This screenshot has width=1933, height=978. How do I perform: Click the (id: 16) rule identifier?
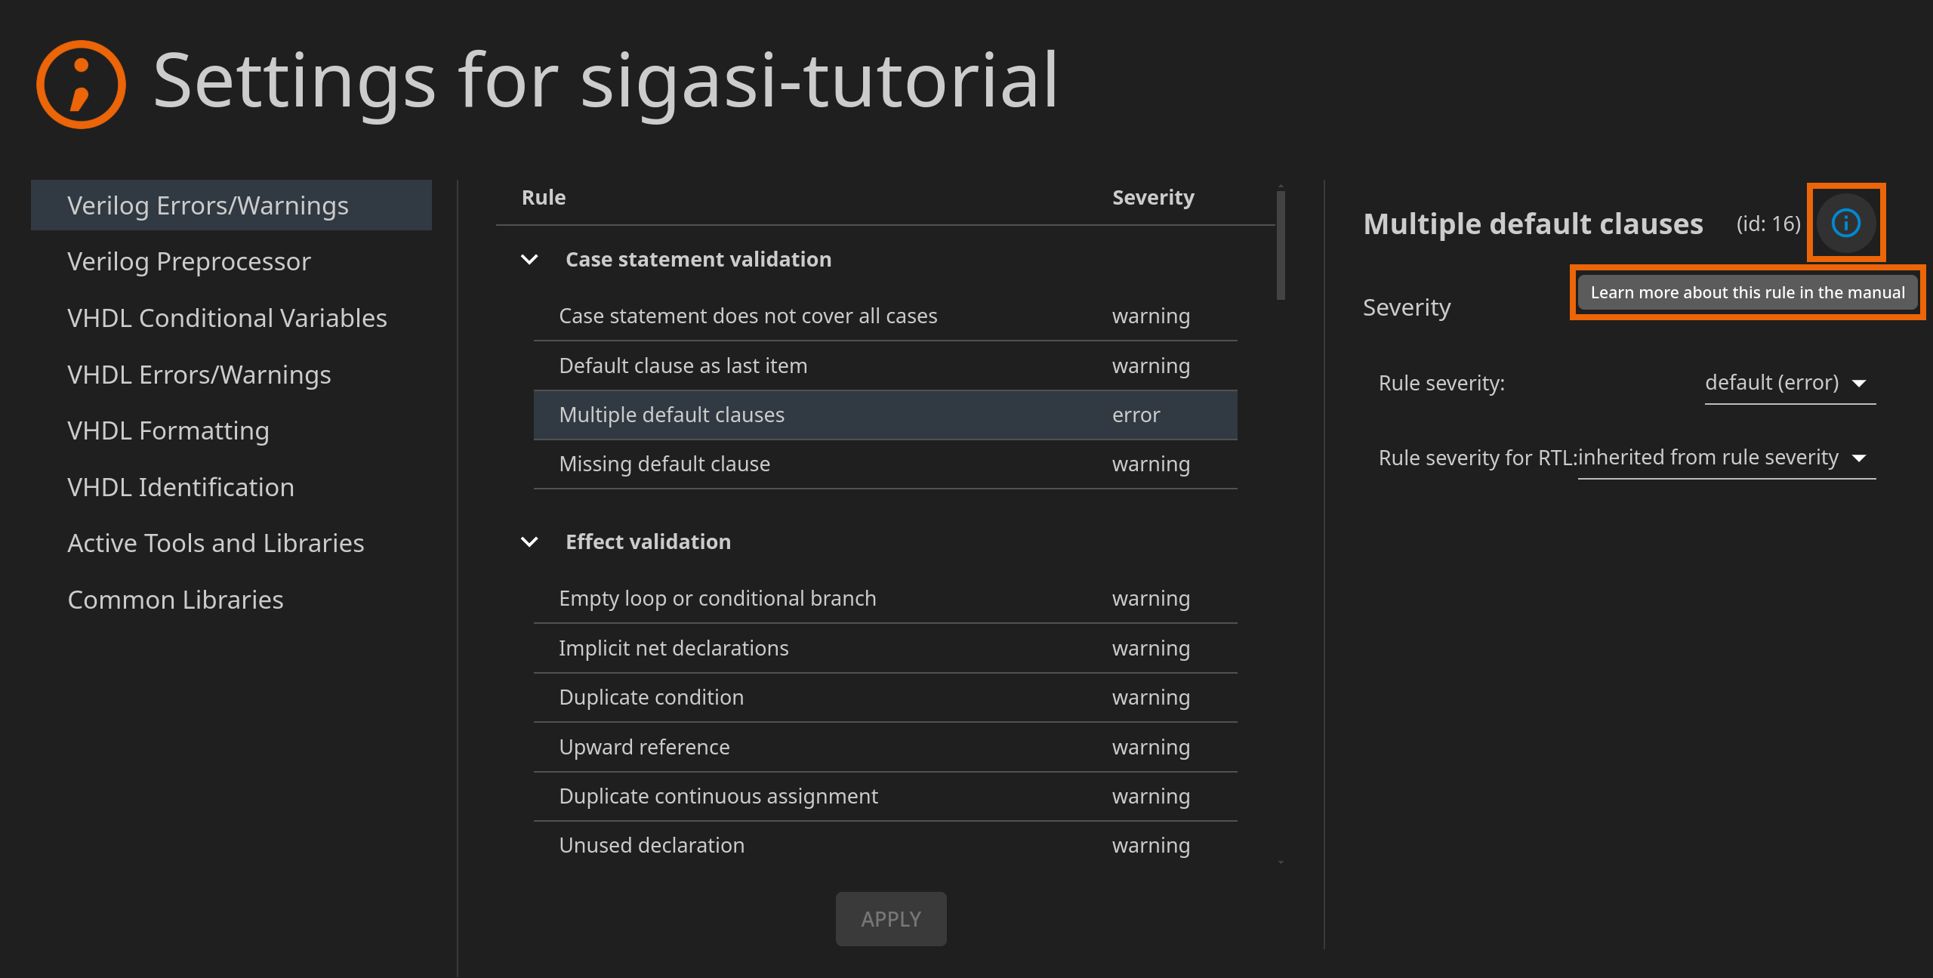[x=1768, y=224]
